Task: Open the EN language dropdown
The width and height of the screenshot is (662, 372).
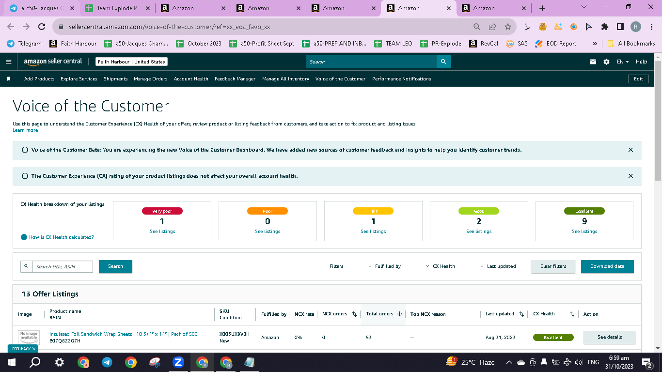Action: click(623, 62)
